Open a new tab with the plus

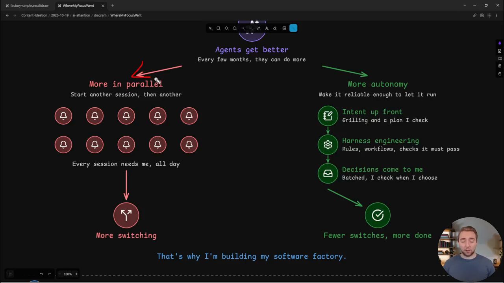[x=113, y=6]
